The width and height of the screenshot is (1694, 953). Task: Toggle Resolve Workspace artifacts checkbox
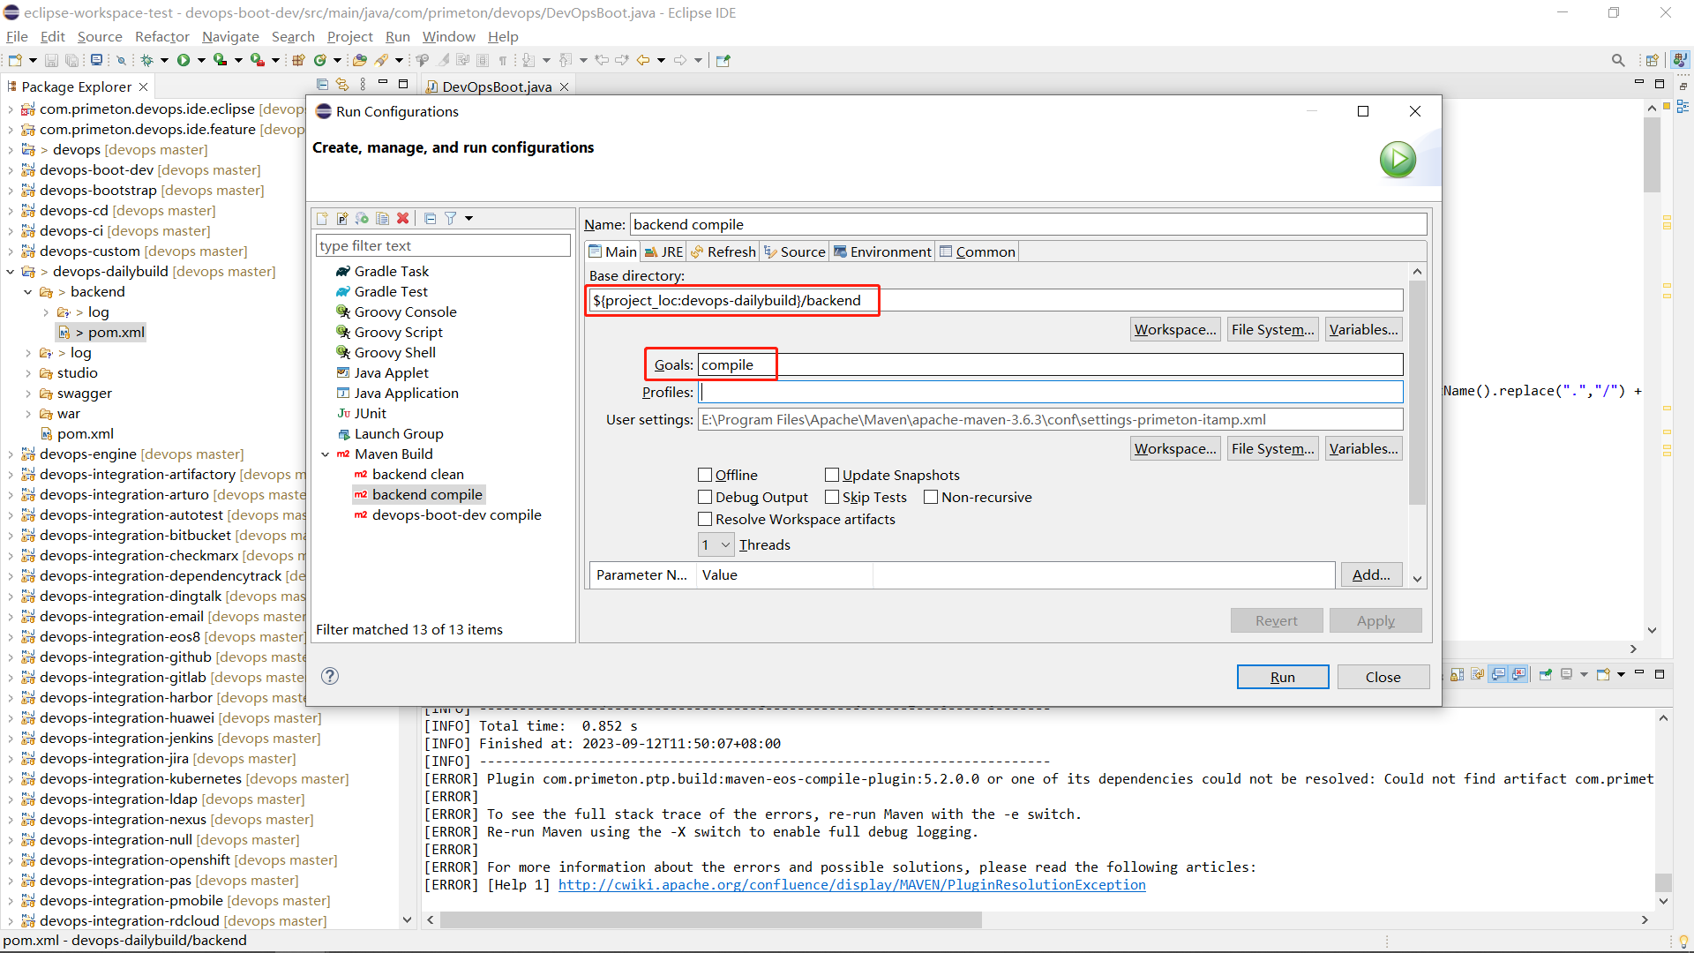pos(705,519)
